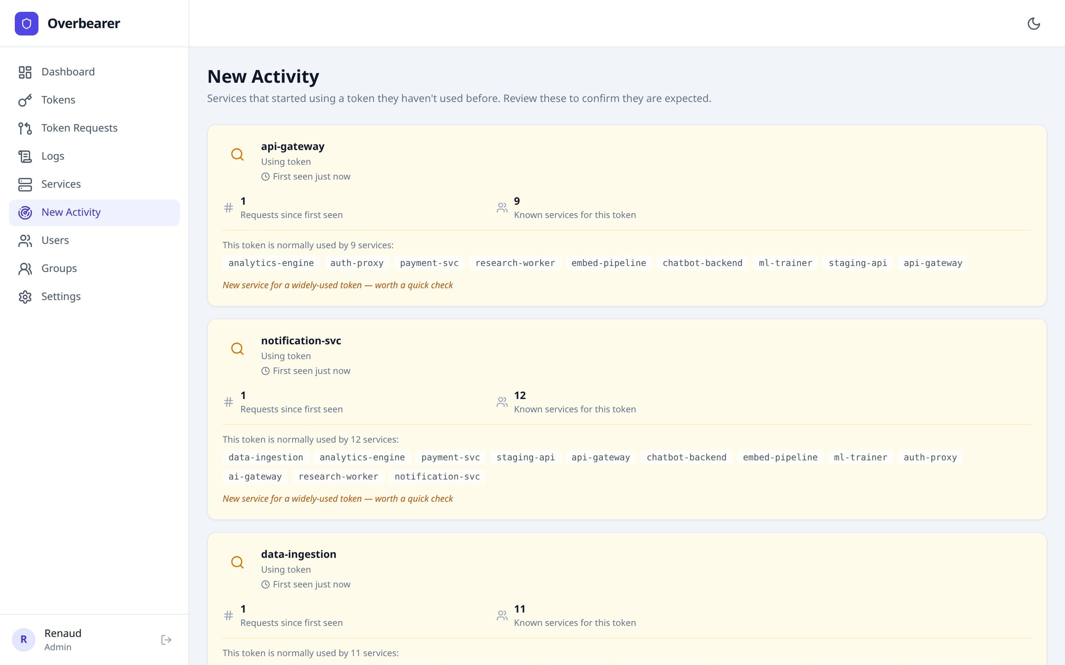Select the Dashboard grid icon
The image size is (1065, 665).
pos(25,72)
